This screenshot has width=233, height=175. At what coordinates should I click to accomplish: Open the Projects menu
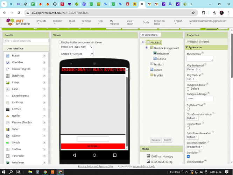[42, 22]
